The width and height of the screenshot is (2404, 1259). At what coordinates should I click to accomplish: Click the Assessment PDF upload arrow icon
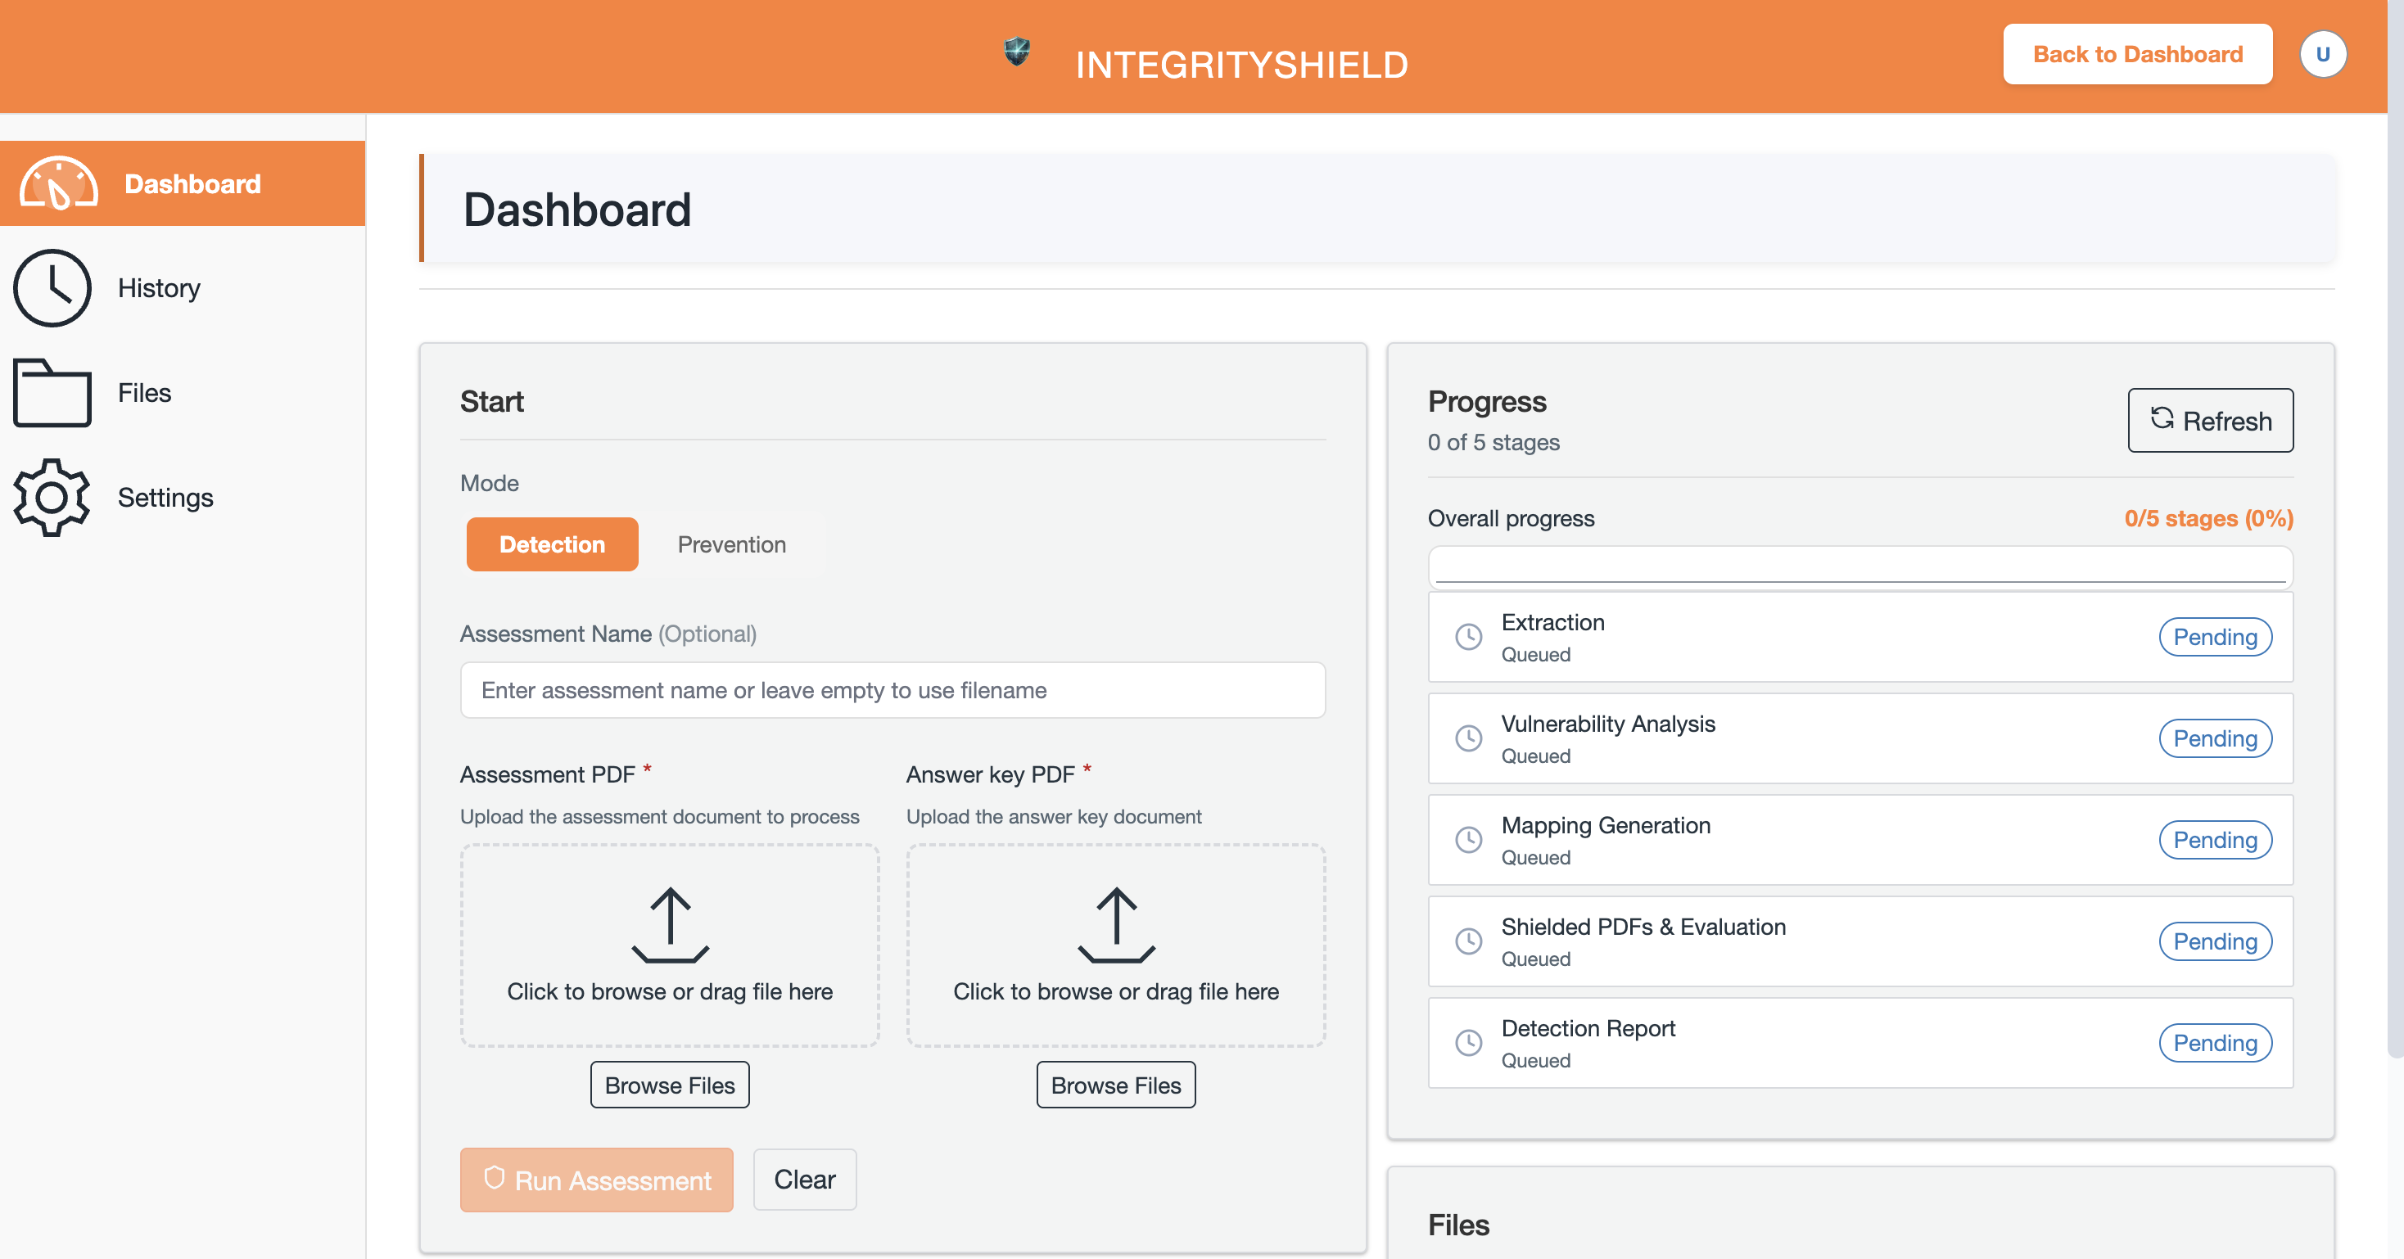(x=670, y=924)
